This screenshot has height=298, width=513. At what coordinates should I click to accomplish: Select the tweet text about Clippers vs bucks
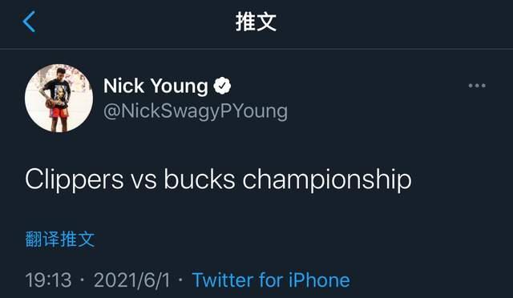tap(218, 179)
